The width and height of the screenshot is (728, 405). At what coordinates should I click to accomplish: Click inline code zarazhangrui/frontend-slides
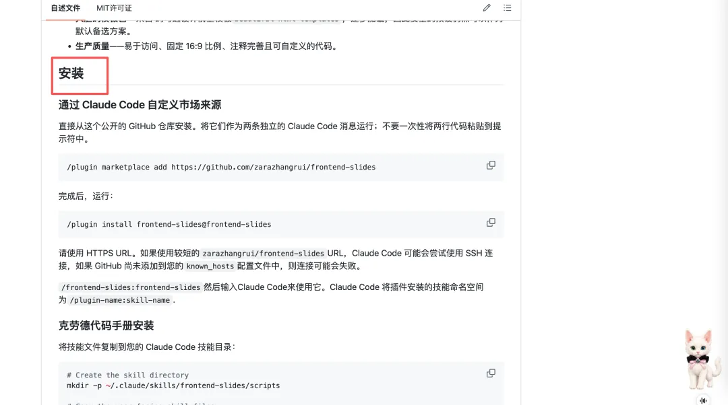264,254
